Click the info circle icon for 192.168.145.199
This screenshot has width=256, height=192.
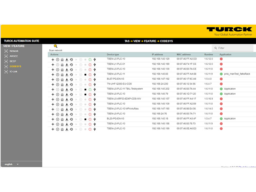(x=58, y=129)
